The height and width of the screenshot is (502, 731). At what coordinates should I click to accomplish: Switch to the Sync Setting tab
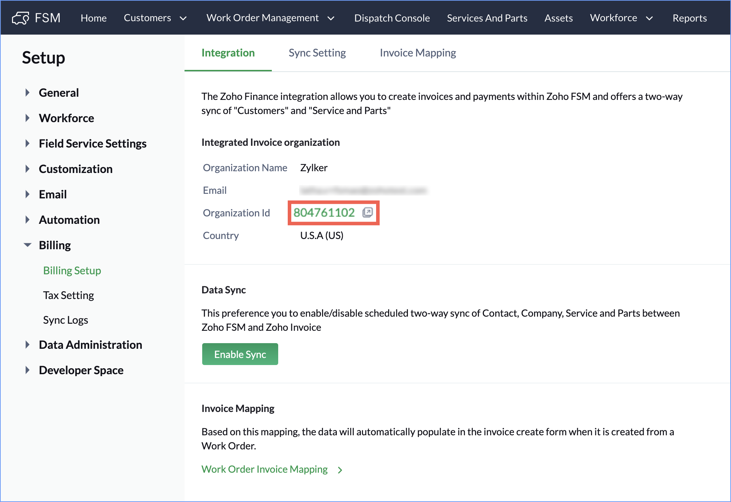(x=317, y=53)
